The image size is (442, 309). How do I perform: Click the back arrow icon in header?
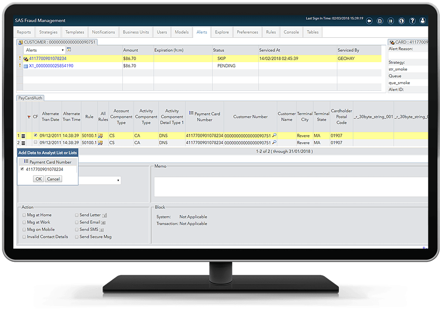(x=369, y=21)
